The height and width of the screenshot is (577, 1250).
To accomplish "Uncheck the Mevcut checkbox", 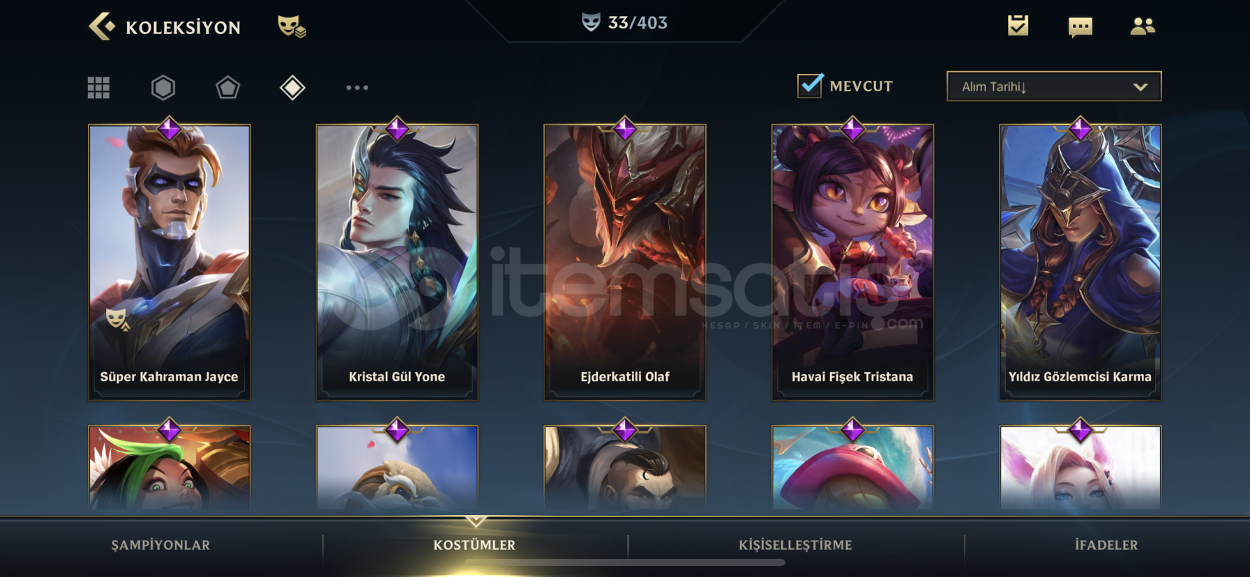I will pyautogui.click(x=810, y=86).
